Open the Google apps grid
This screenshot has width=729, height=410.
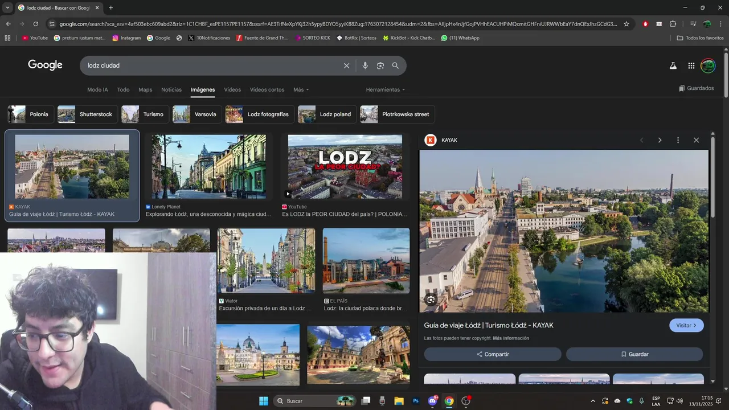(691, 65)
